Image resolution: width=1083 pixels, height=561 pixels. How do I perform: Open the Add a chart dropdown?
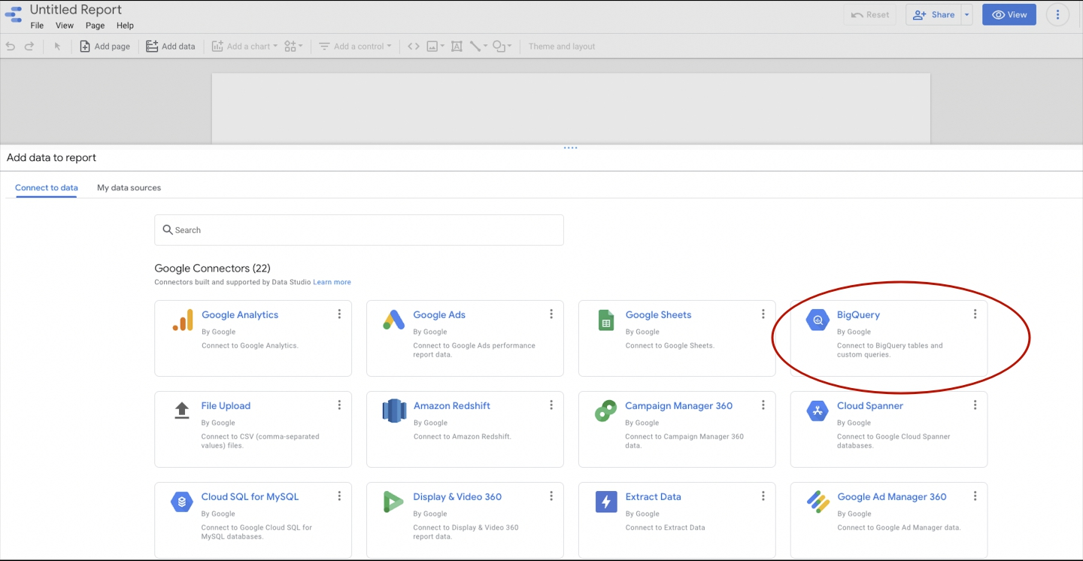[244, 47]
